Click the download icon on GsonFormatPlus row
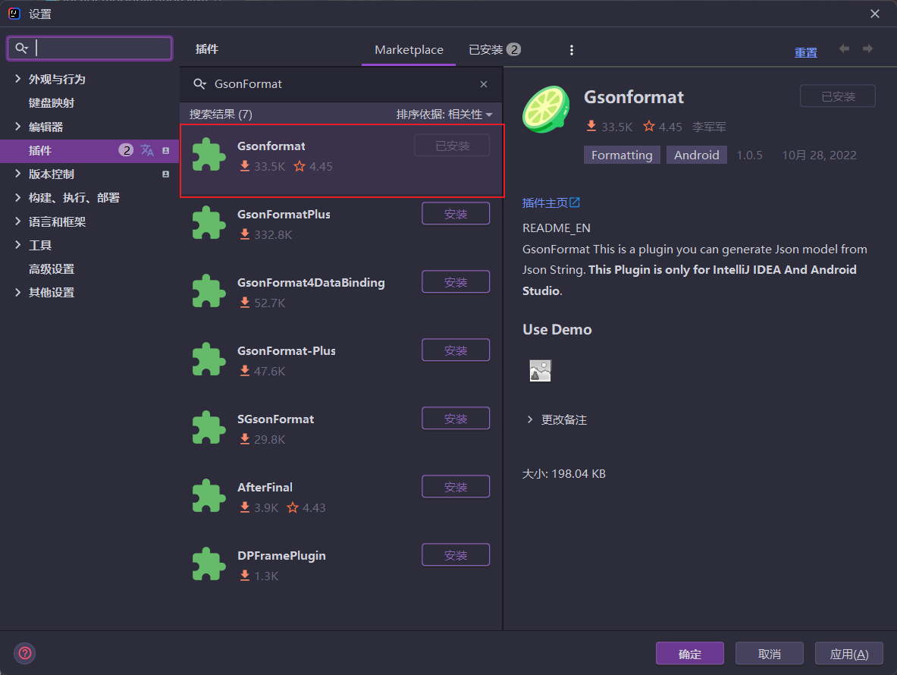 (x=244, y=234)
